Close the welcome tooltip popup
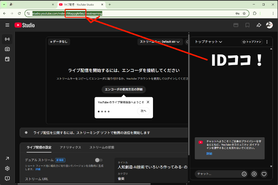 pyautogui.click(x=148, y=102)
